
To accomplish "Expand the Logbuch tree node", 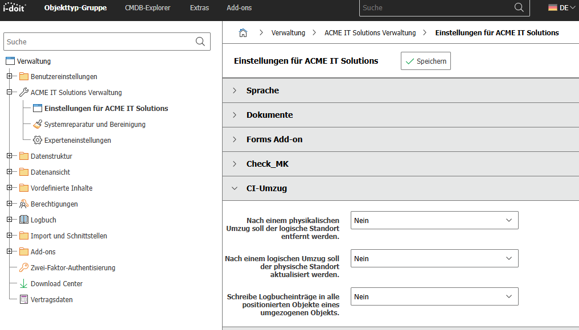I will click(10, 219).
